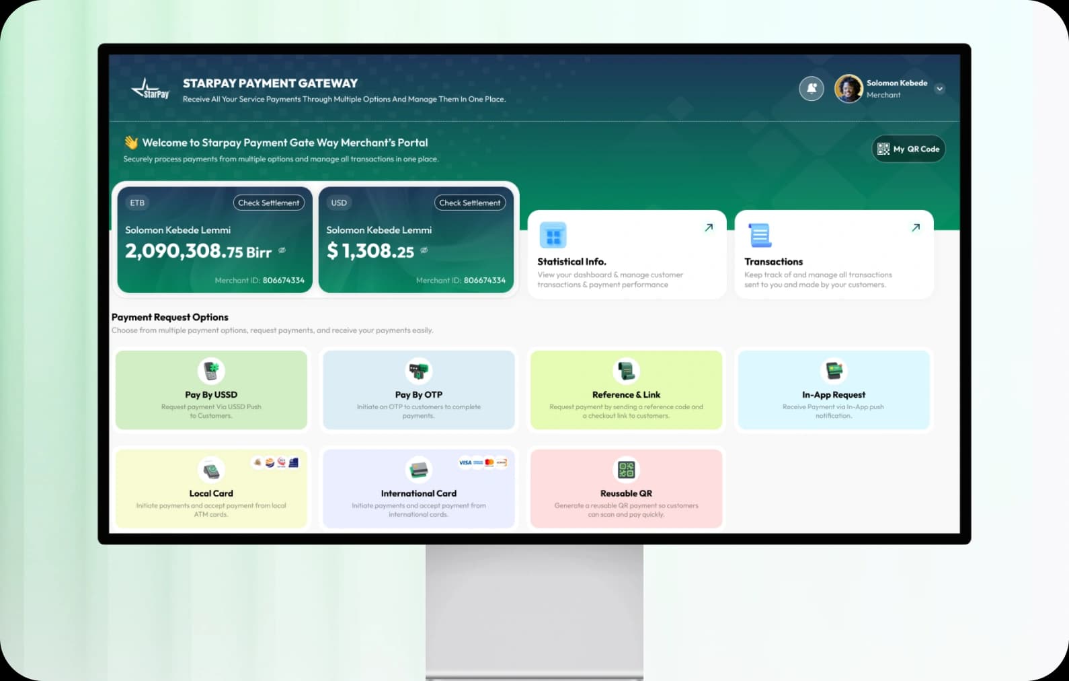This screenshot has width=1069, height=681.
Task: Open notifications via the bell icon
Action: (x=811, y=88)
